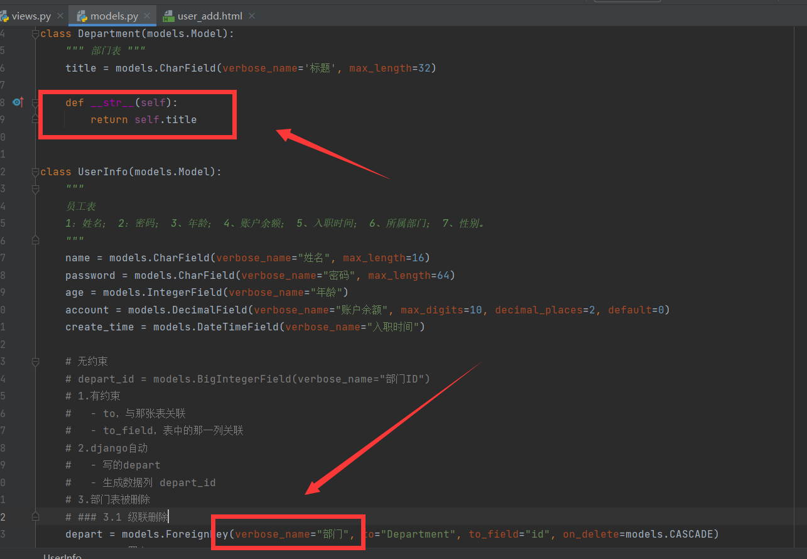The height and width of the screenshot is (559, 807).
Task: Click the account = models.DecimalField line
Action: 367,310
